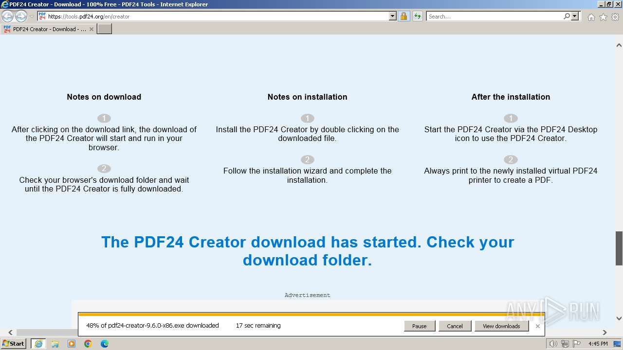Click the scroll down arrow
The width and height of the screenshot is (623, 350).
click(619, 319)
